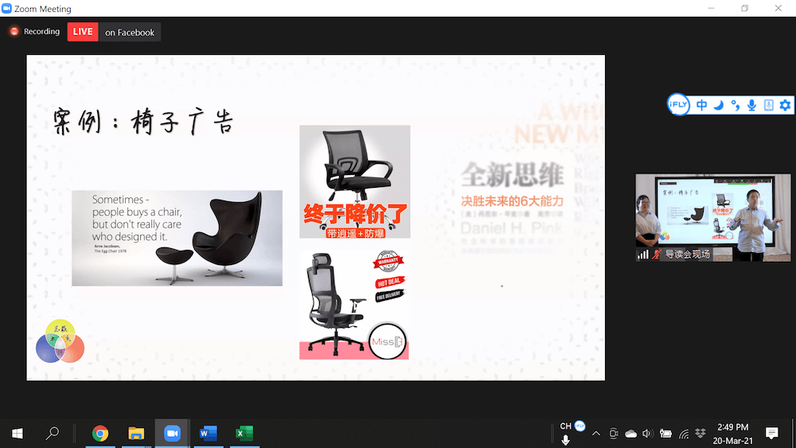Viewport: 796px width, 448px height.
Task: Switch to Microsoft Excel on the taskbar
Action: pos(244,433)
